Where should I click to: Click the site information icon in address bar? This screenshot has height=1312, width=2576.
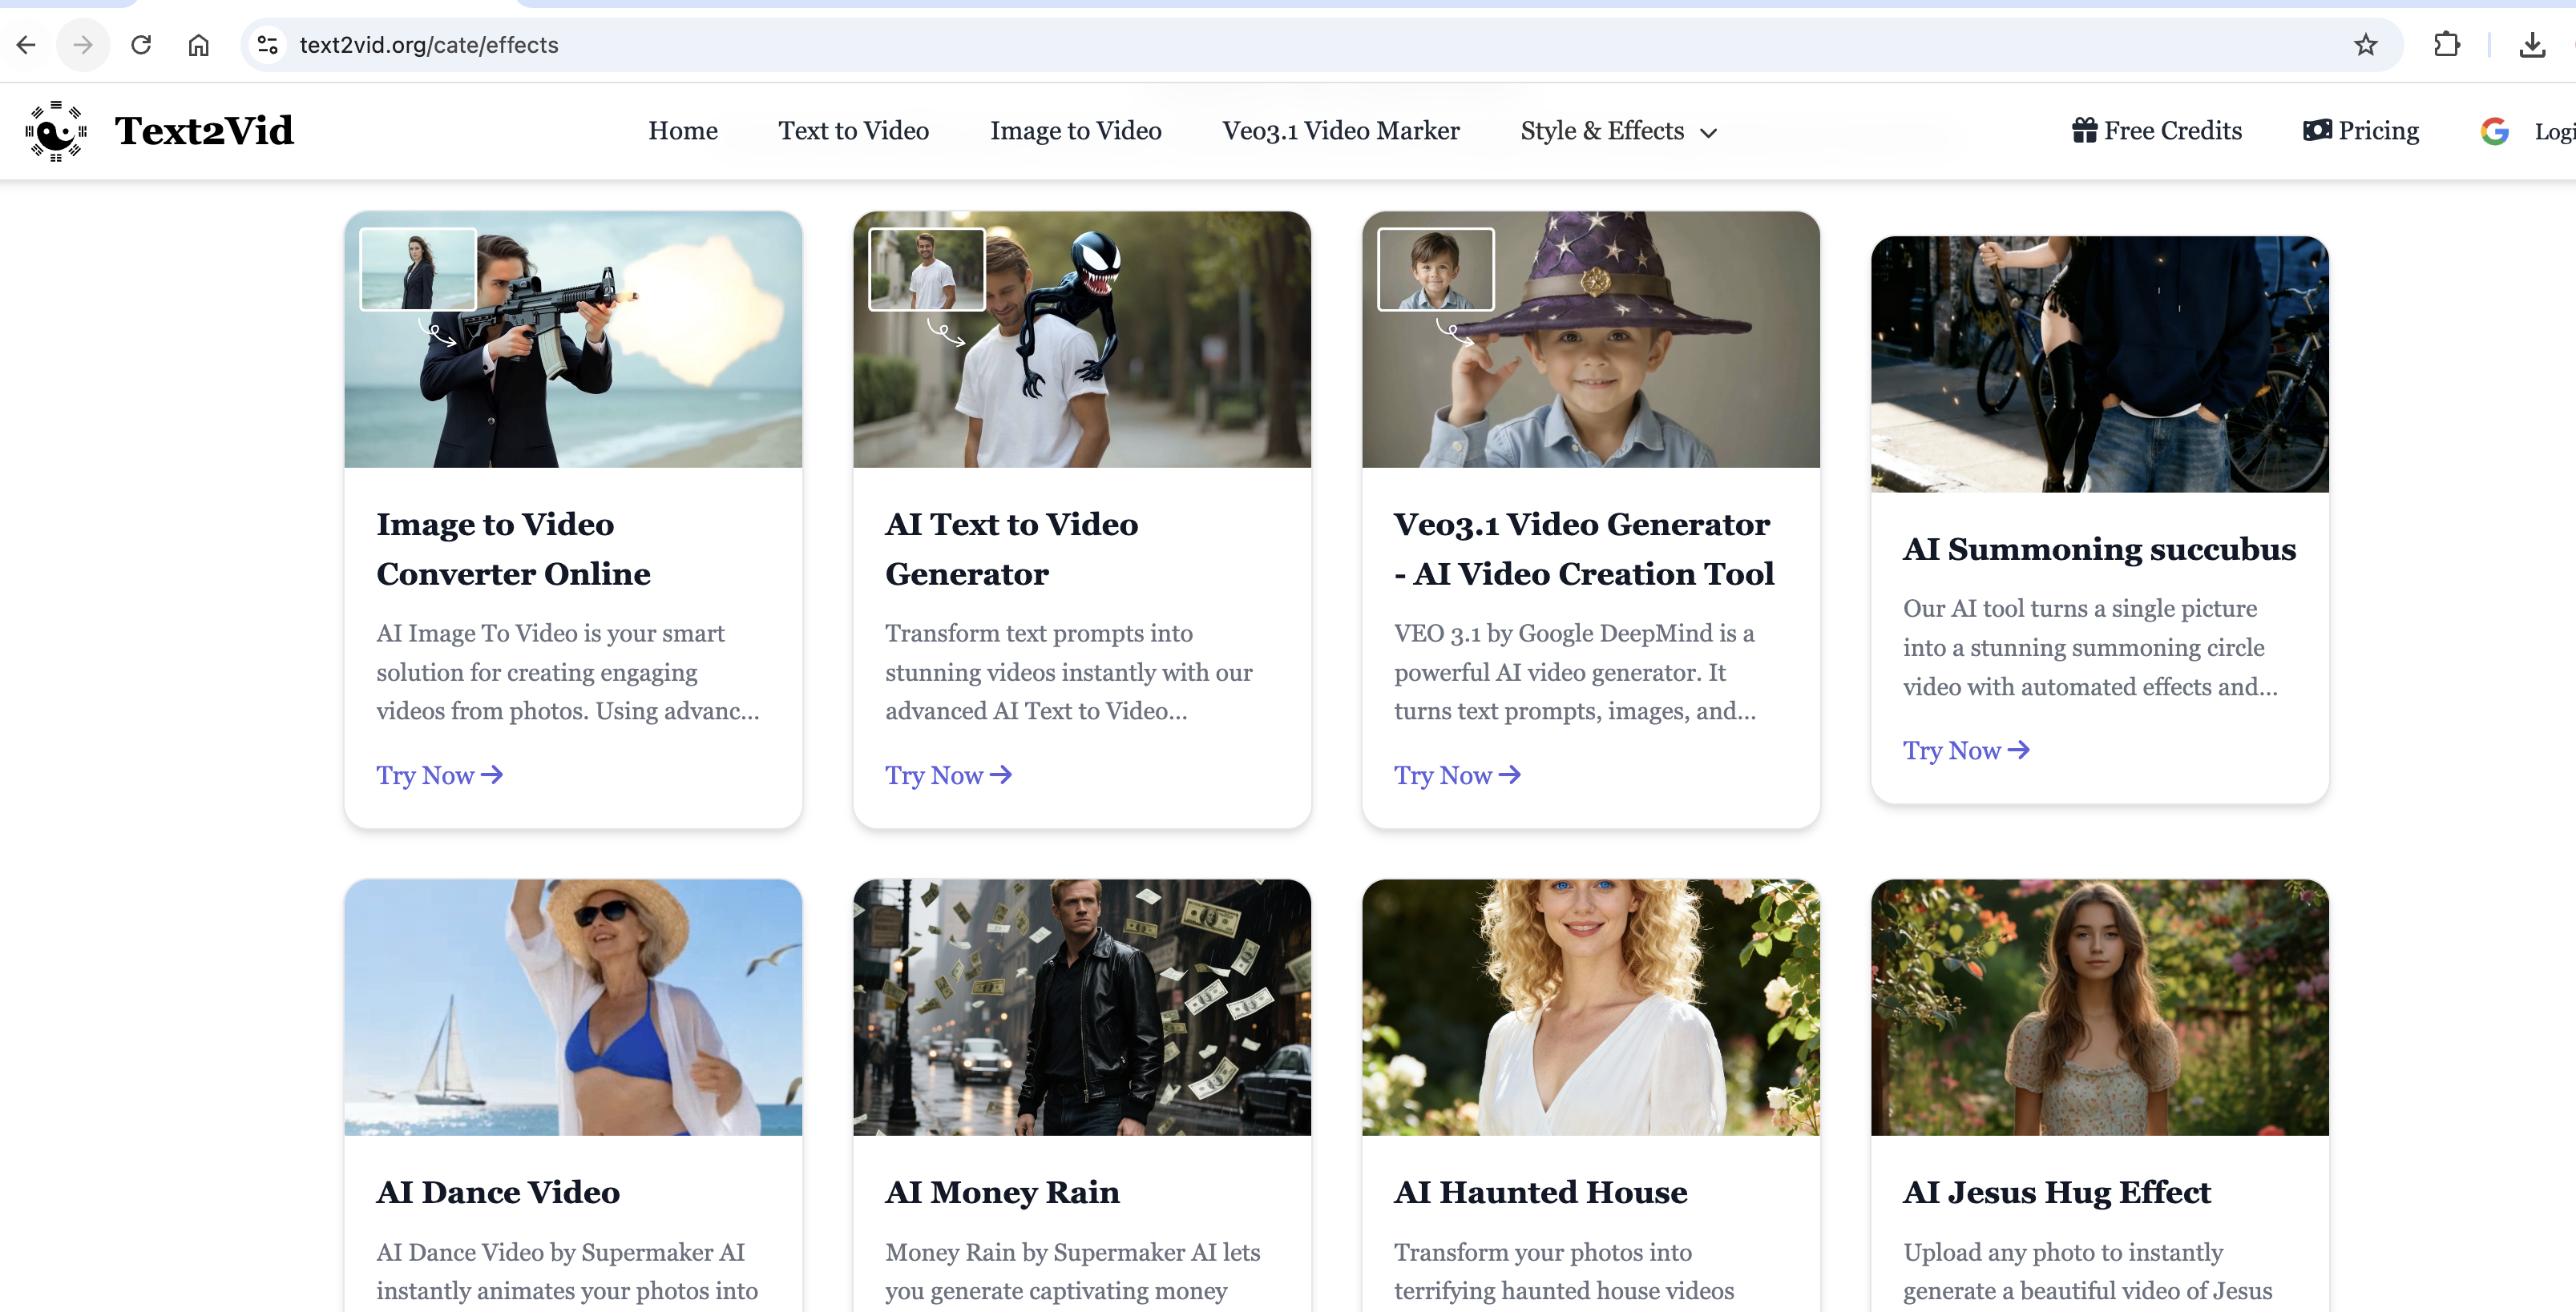(267, 45)
